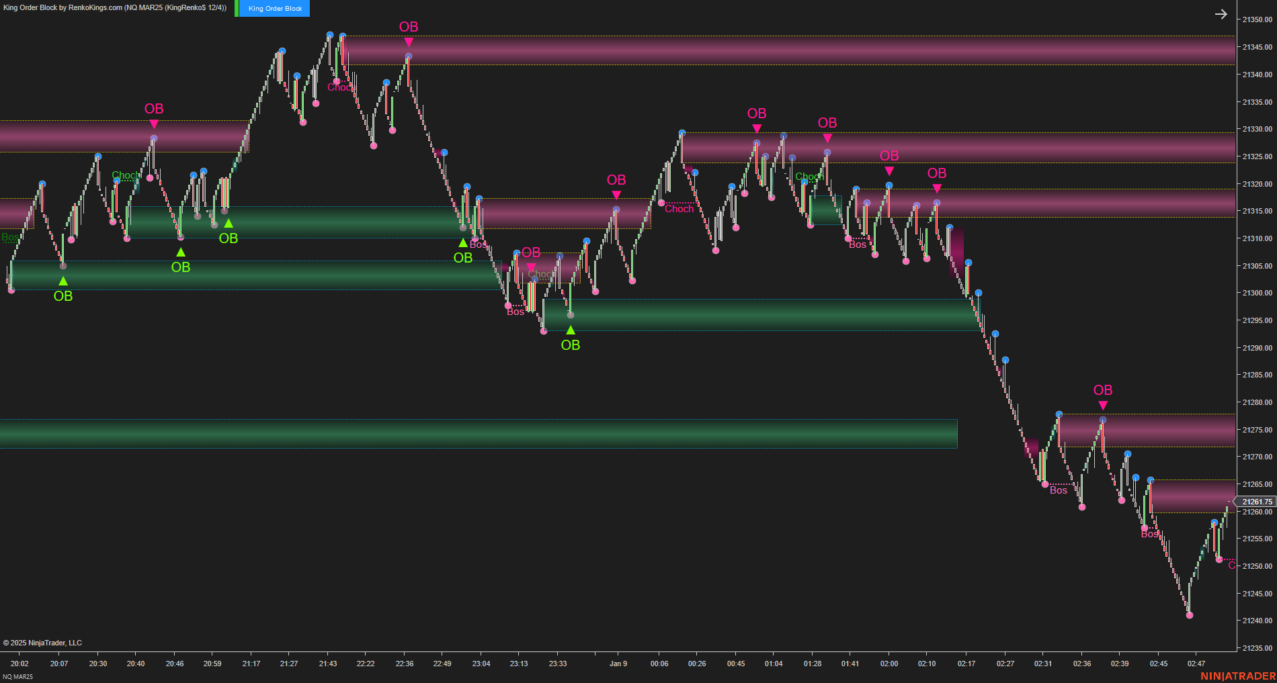1277x683 pixels.
Task: Click the green OB triangle near 20:46
Action: (179, 252)
